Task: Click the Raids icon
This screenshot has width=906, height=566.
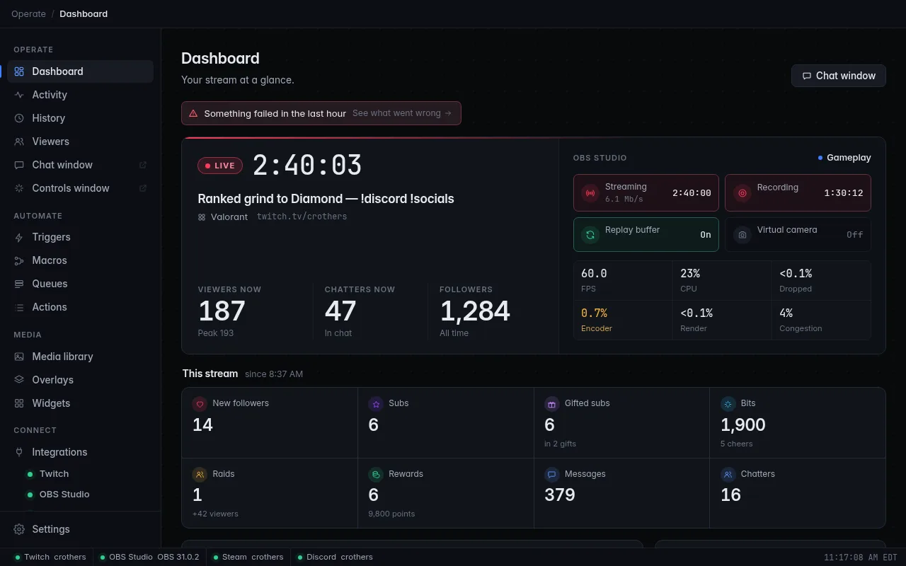Action: coord(200,475)
